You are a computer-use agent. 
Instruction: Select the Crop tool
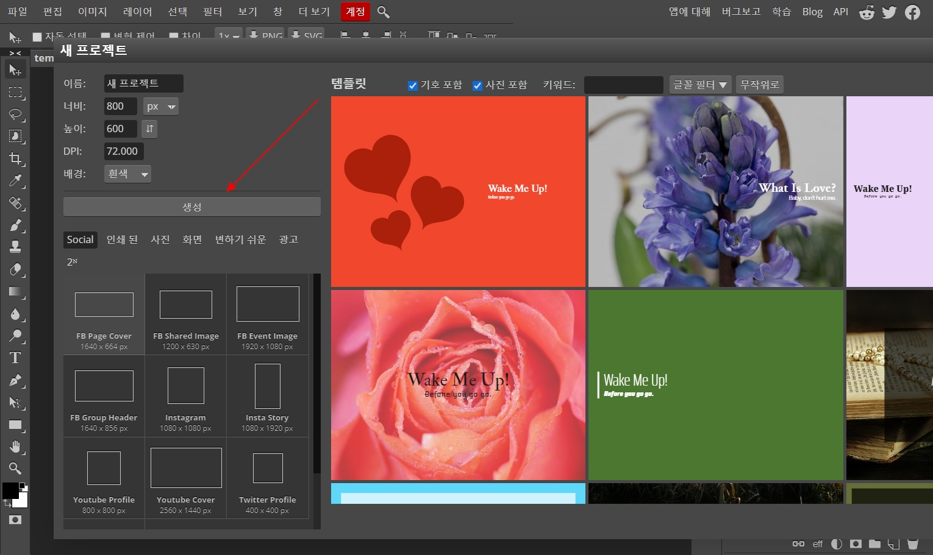[x=15, y=158]
